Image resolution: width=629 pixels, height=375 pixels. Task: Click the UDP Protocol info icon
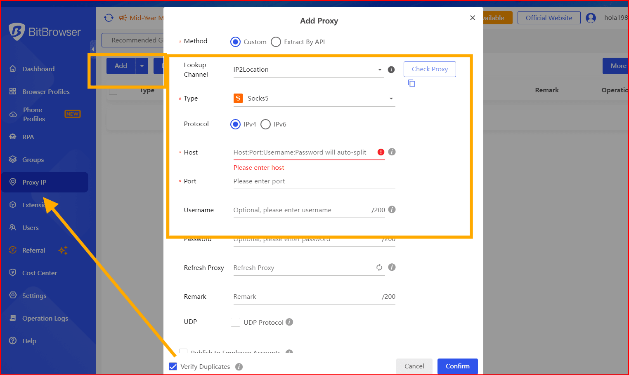(289, 322)
